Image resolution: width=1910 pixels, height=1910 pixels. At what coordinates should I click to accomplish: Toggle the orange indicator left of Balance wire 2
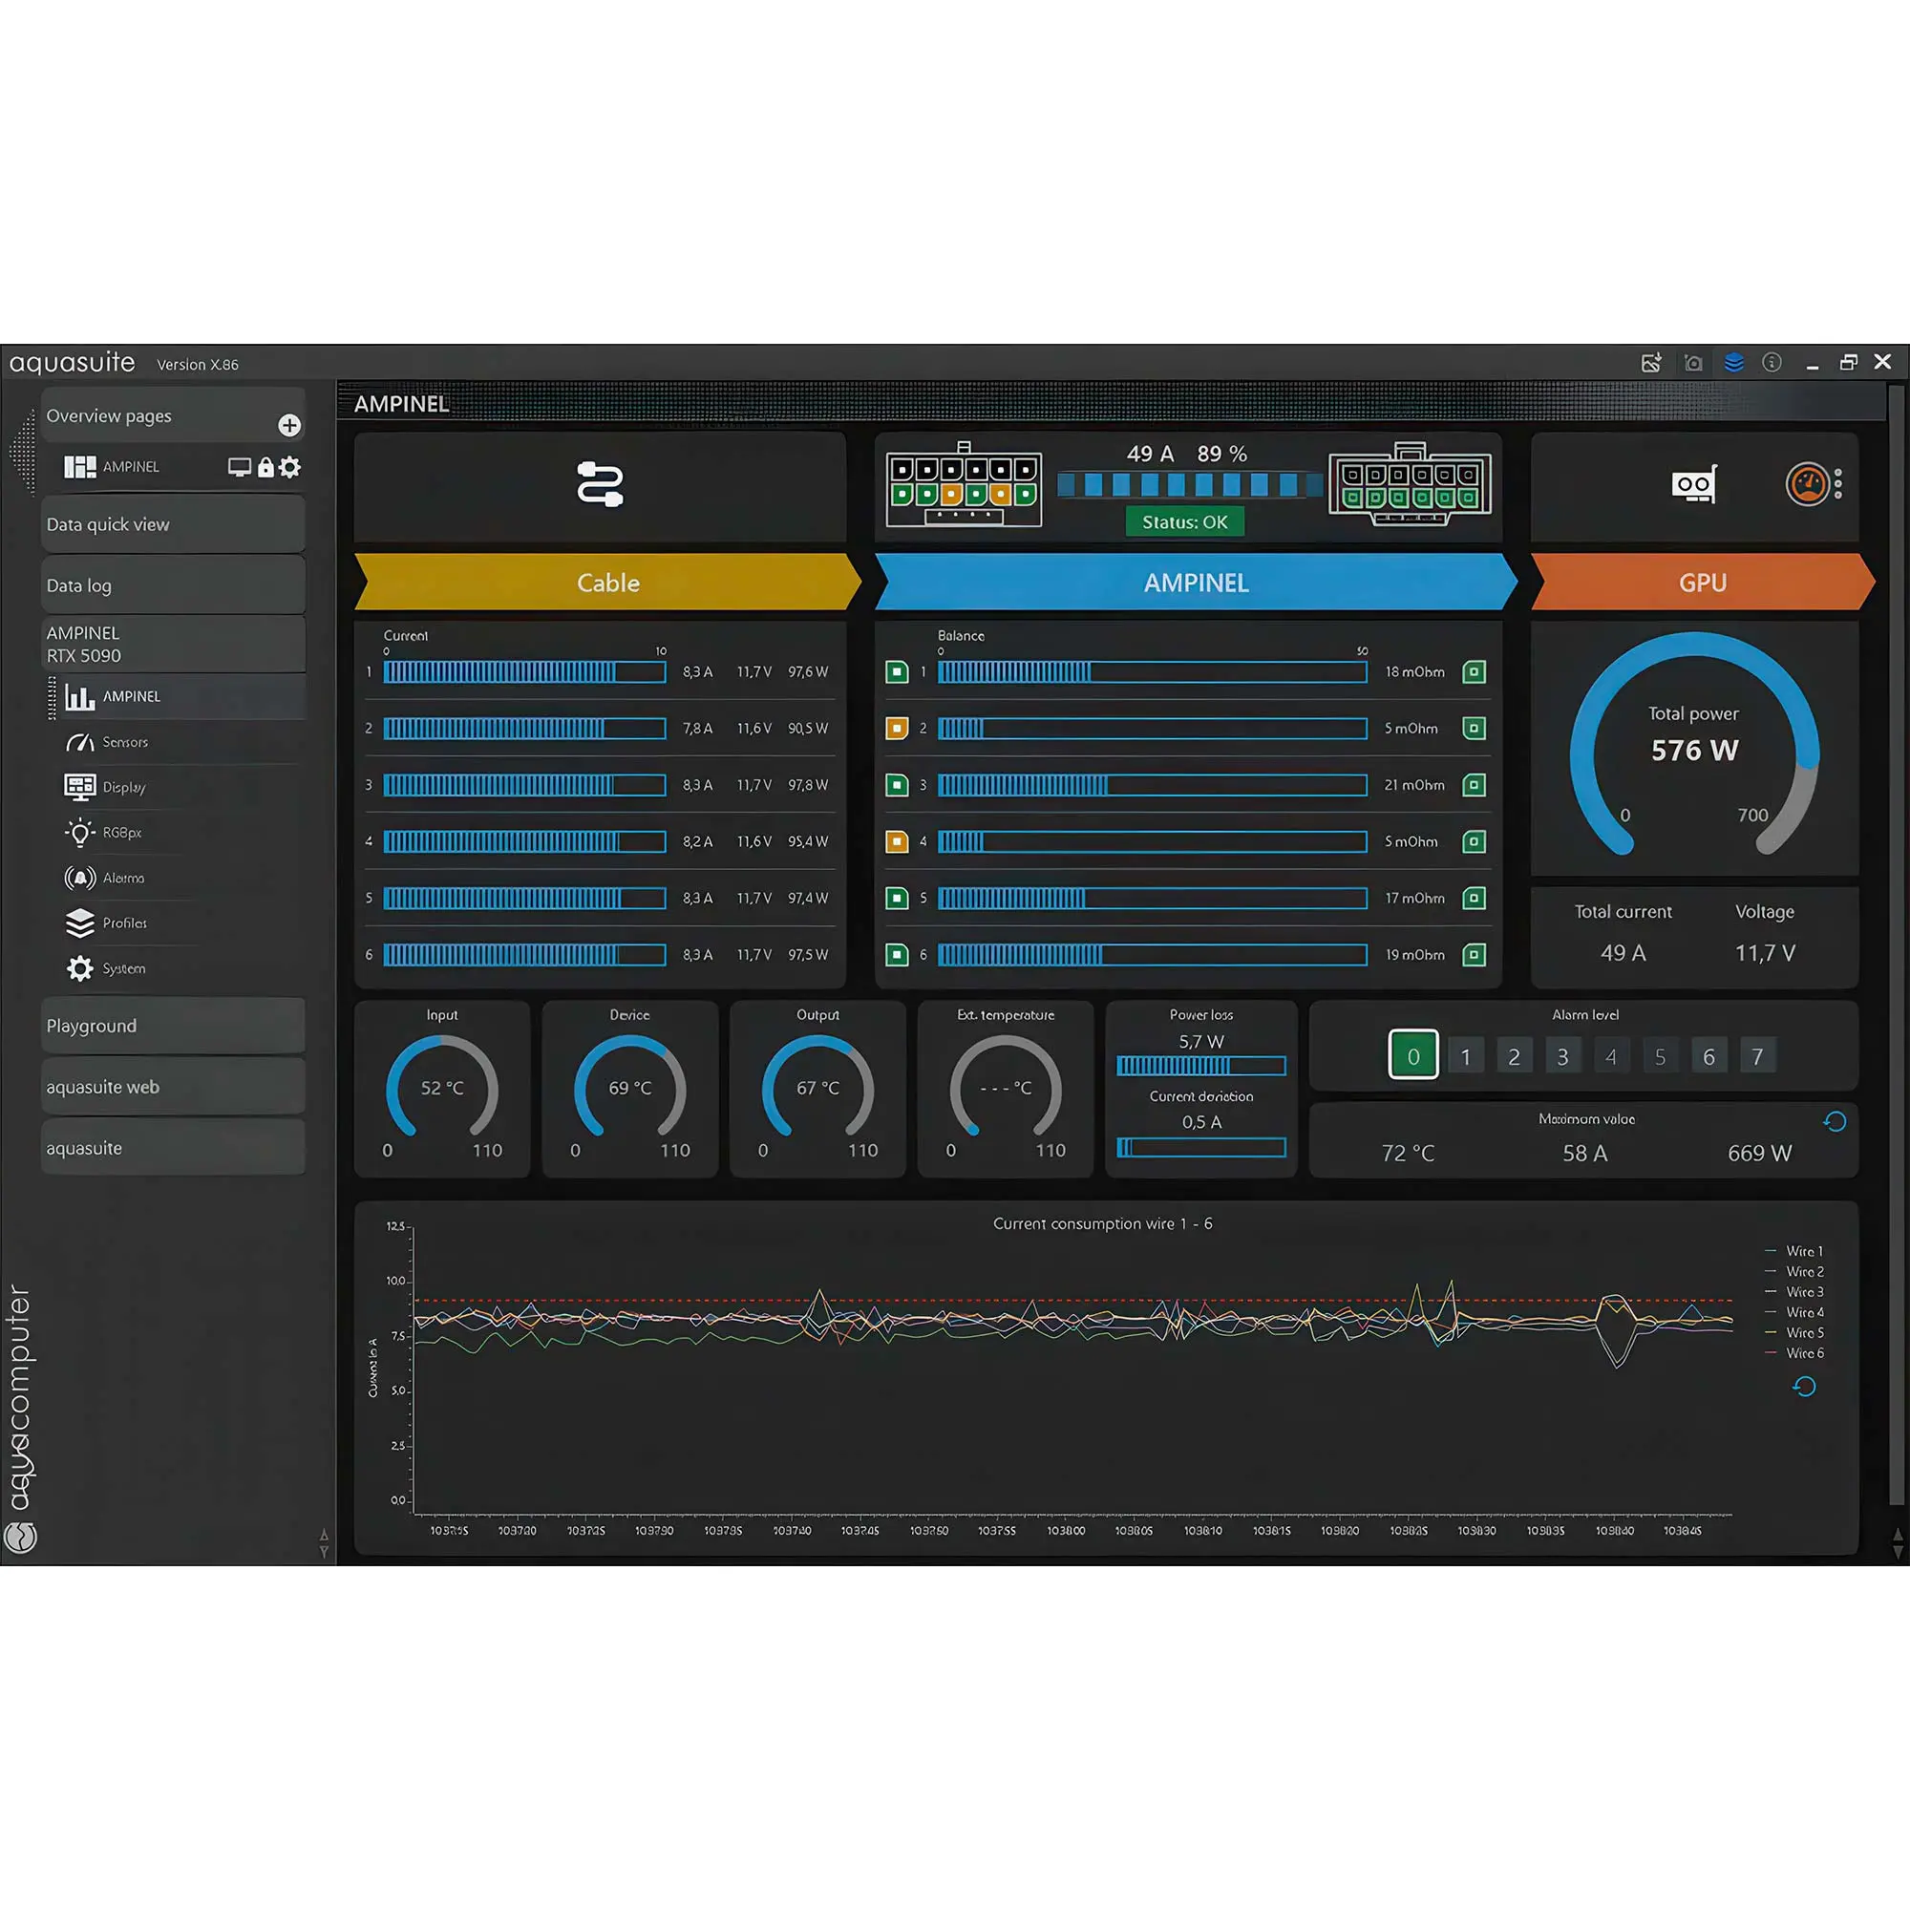tap(897, 729)
